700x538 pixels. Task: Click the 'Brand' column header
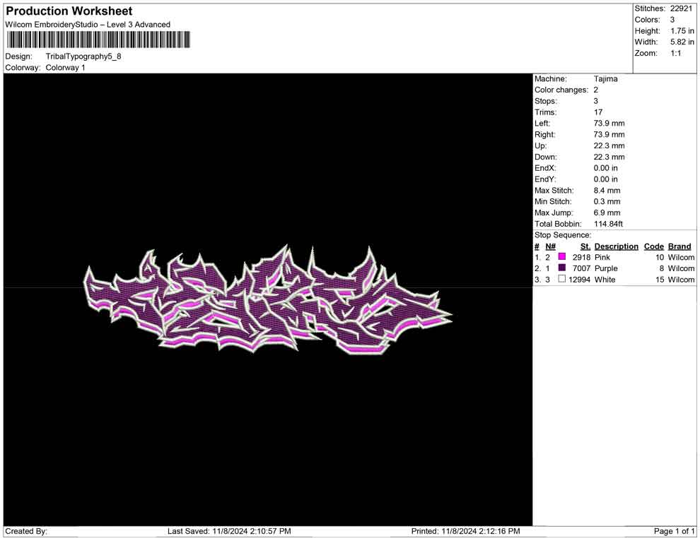tap(679, 246)
